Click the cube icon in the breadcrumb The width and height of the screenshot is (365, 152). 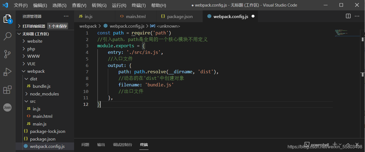click(105, 26)
